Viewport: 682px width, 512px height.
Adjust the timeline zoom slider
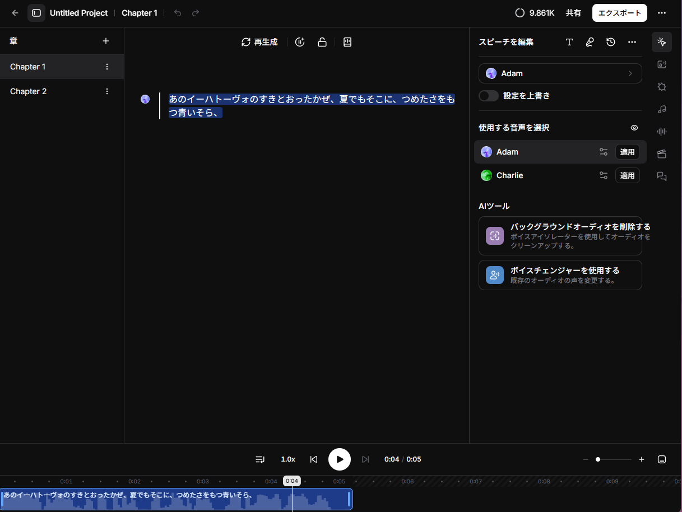click(x=598, y=459)
